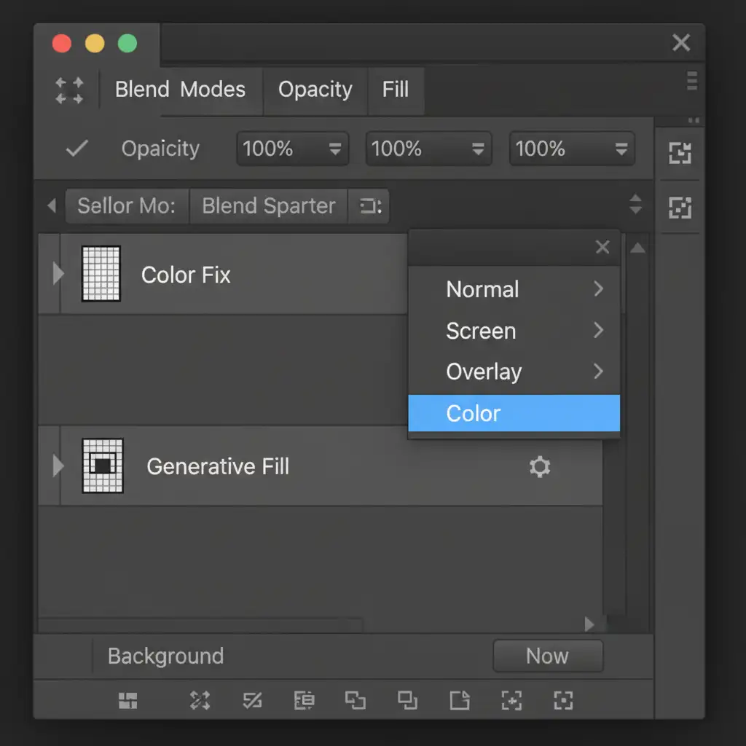The width and height of the screenshot is (746, 746).
Task: Click the gear icon on Generative Fill layer
Action: point(539,467)
